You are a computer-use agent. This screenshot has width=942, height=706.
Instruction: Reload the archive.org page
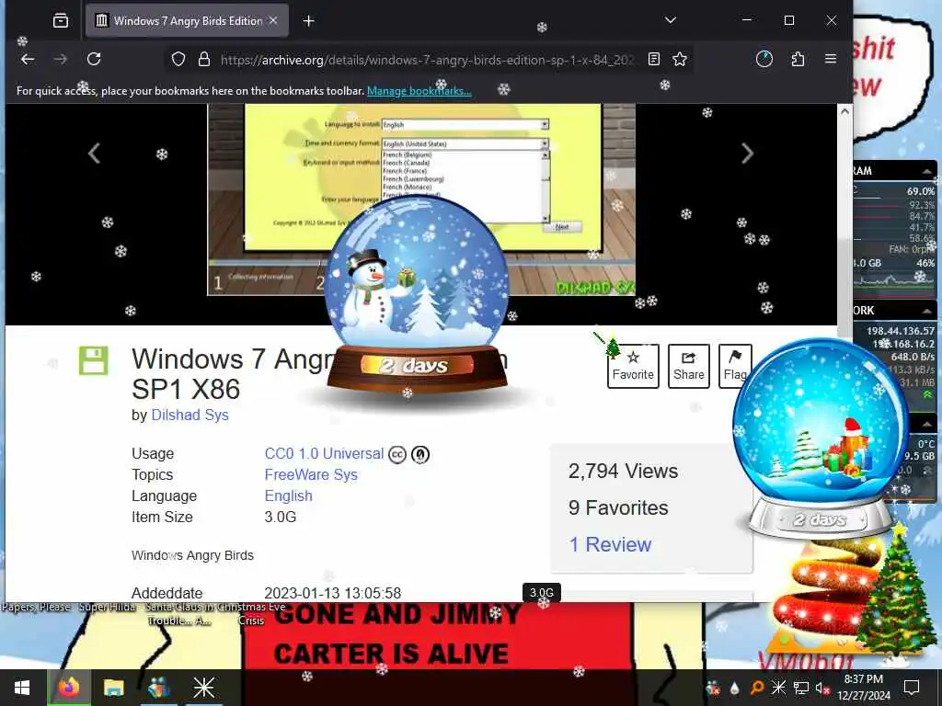(x=94, y=59)
